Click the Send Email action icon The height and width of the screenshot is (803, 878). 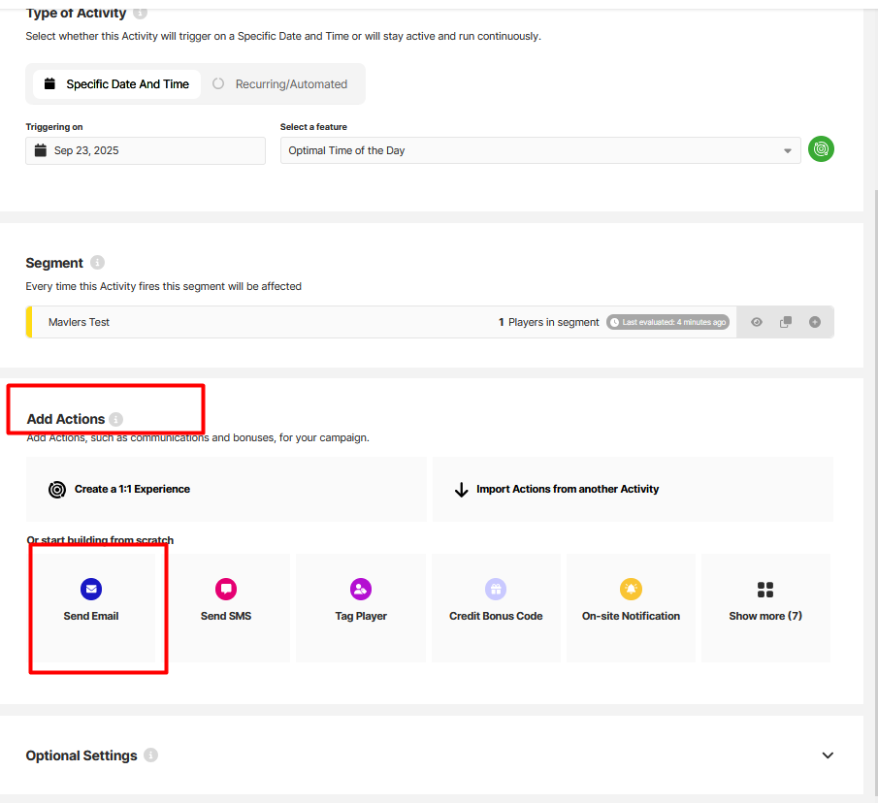(90, 589)
